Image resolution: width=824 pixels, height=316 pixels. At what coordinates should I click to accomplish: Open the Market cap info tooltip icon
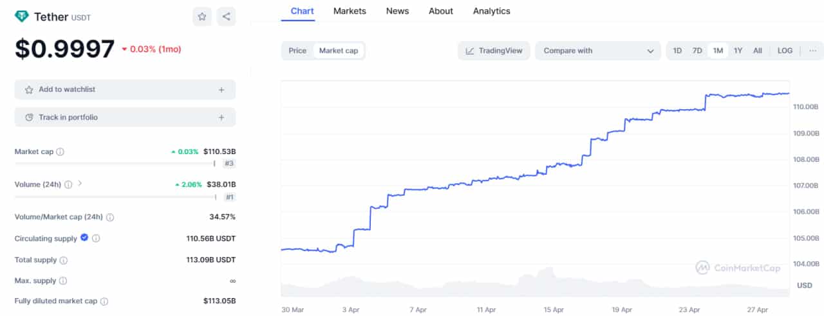coord(60,152)
